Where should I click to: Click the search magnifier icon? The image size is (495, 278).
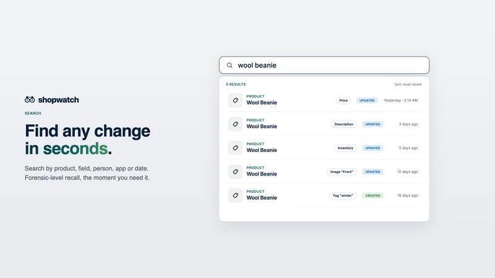[x=230, y=65]
